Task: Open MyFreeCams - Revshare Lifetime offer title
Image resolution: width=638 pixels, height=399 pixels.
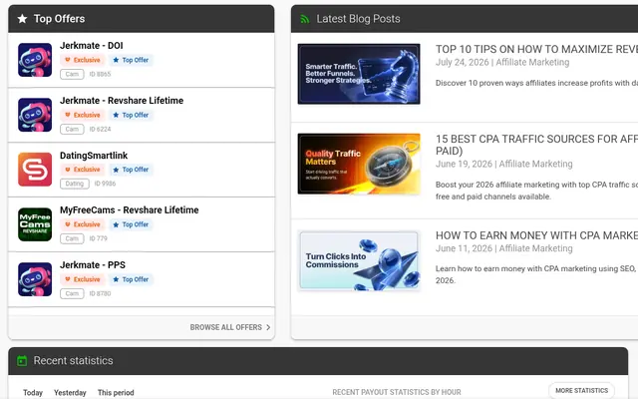Action: click(x=129, y=210)
